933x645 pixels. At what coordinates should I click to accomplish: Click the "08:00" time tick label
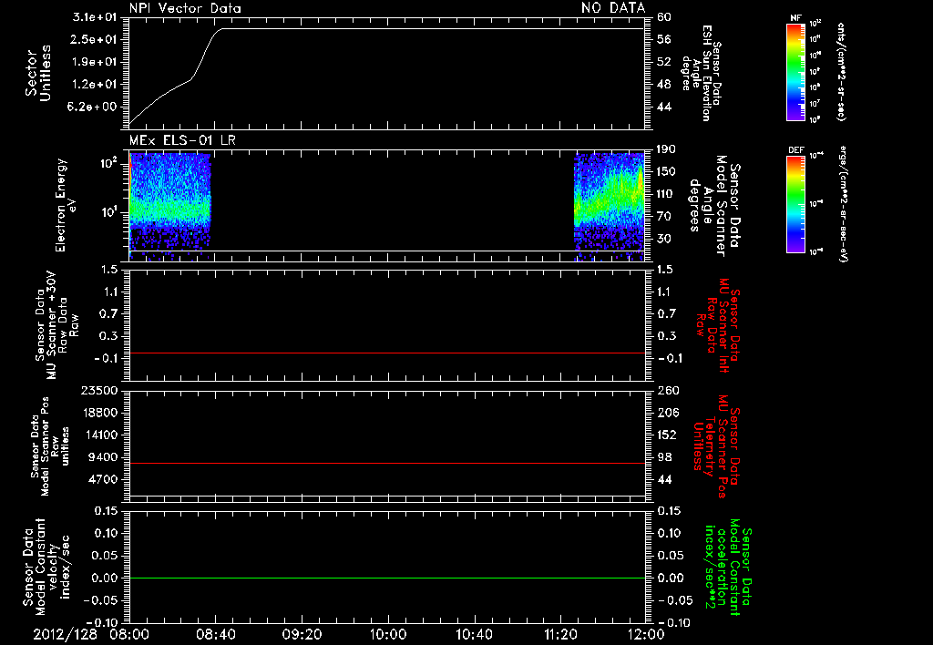(x=131, y=634)
